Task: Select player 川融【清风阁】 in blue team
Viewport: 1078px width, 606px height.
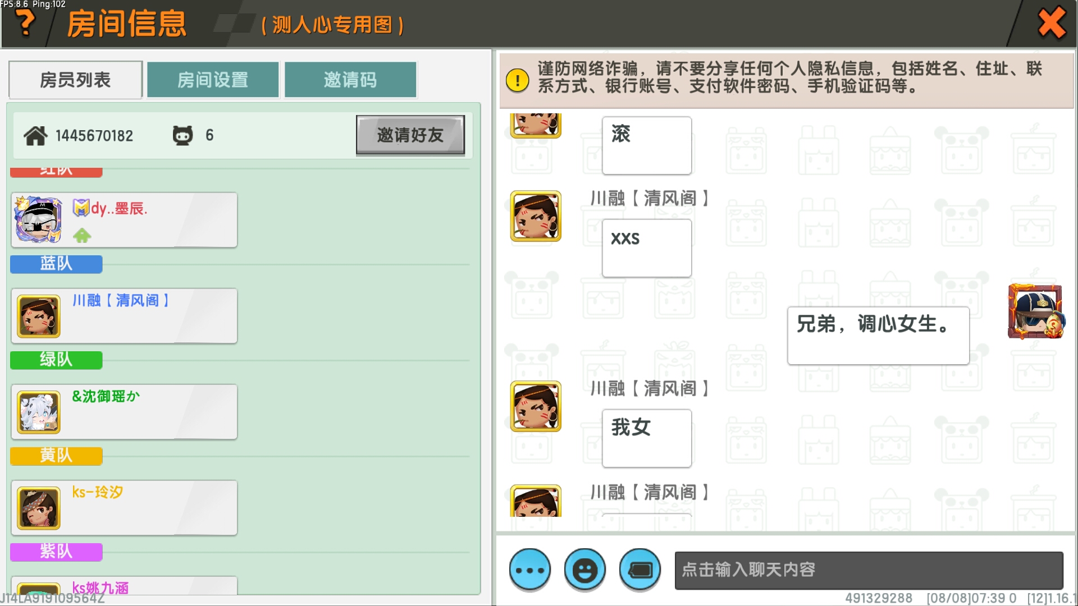Action: 124,316
